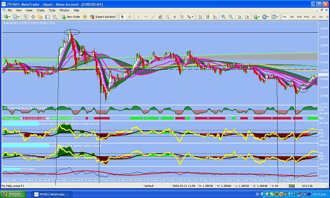Screen dimensions: 330x198
Task: Click the New Order button
Action: tap(71, 17)
